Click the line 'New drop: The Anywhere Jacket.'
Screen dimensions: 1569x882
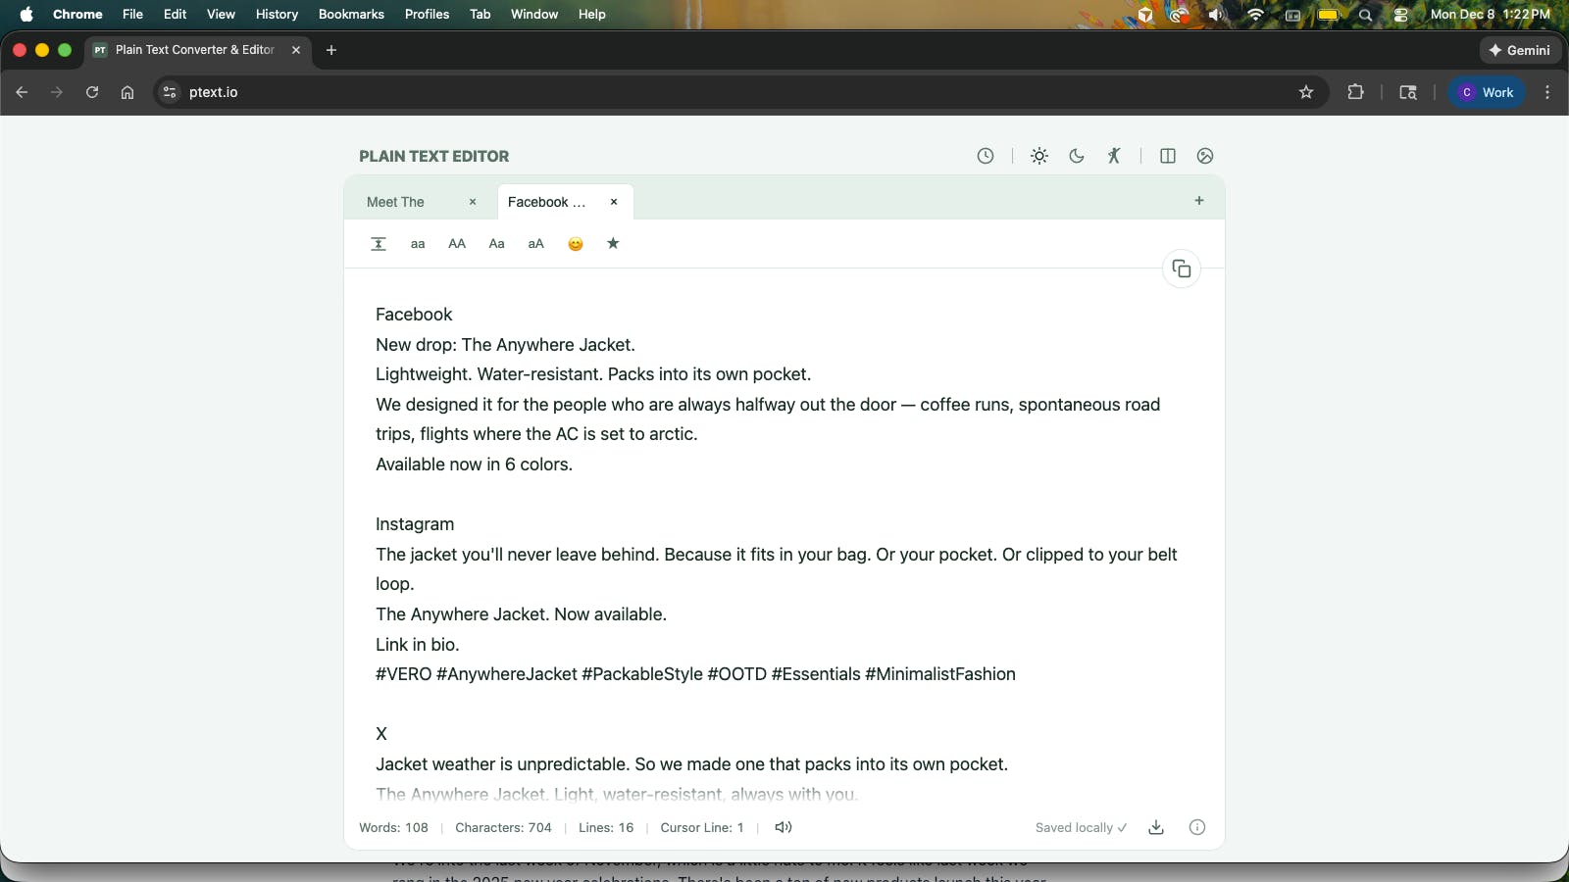point(505,345)
